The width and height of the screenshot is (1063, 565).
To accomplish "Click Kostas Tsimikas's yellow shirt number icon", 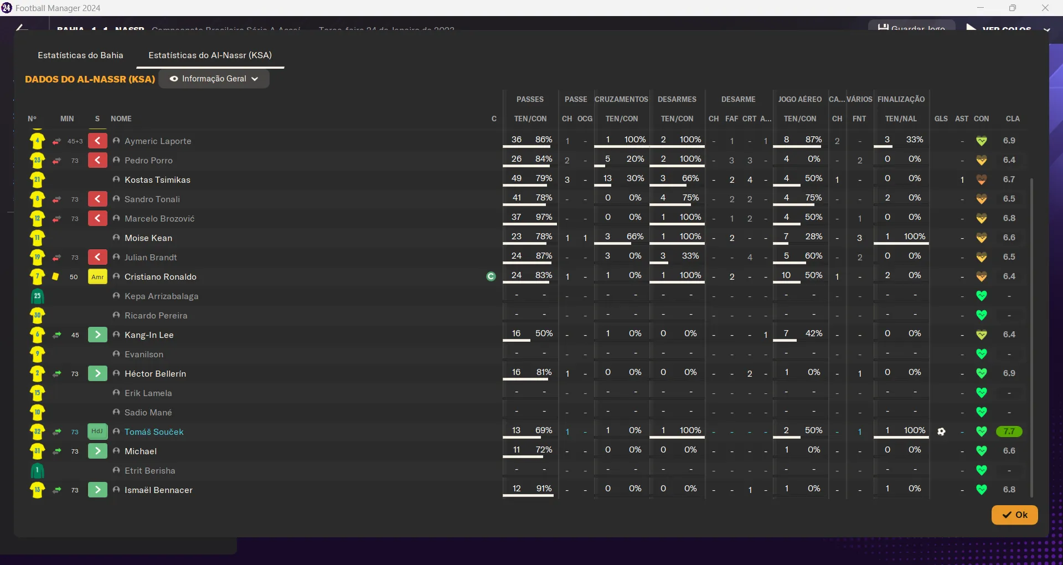I will (37, 180).
